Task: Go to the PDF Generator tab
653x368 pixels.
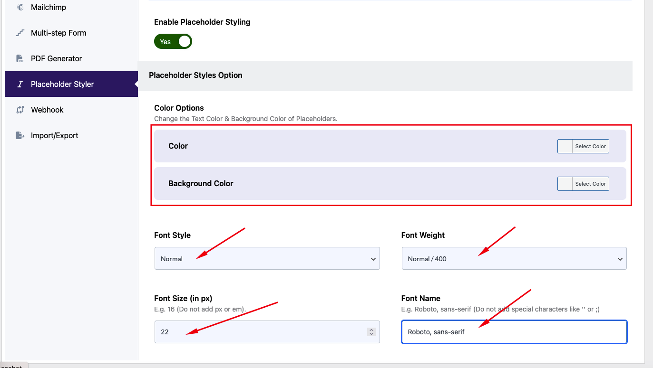Action: tap(71, 58)
